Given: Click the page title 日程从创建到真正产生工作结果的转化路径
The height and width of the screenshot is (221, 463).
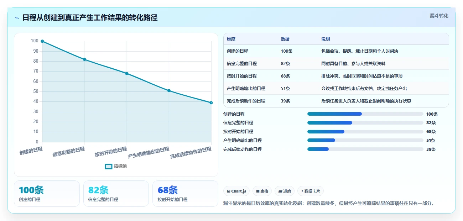Looking at the screenshot, I should 90,18.
